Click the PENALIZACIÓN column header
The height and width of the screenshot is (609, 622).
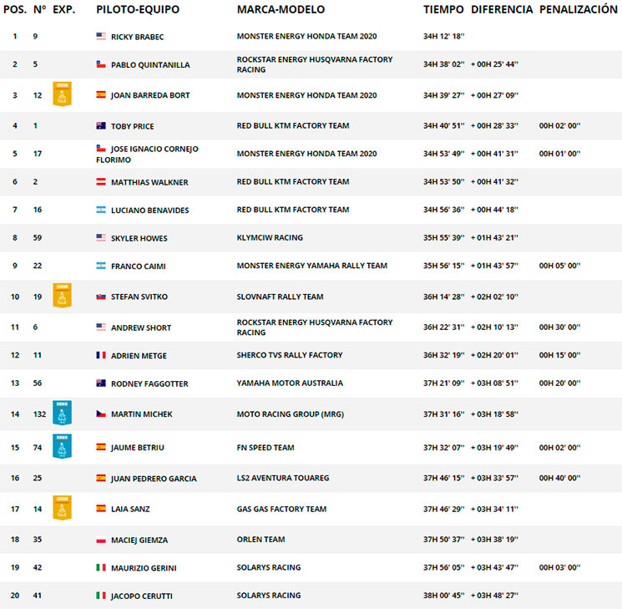pos(579,9)
